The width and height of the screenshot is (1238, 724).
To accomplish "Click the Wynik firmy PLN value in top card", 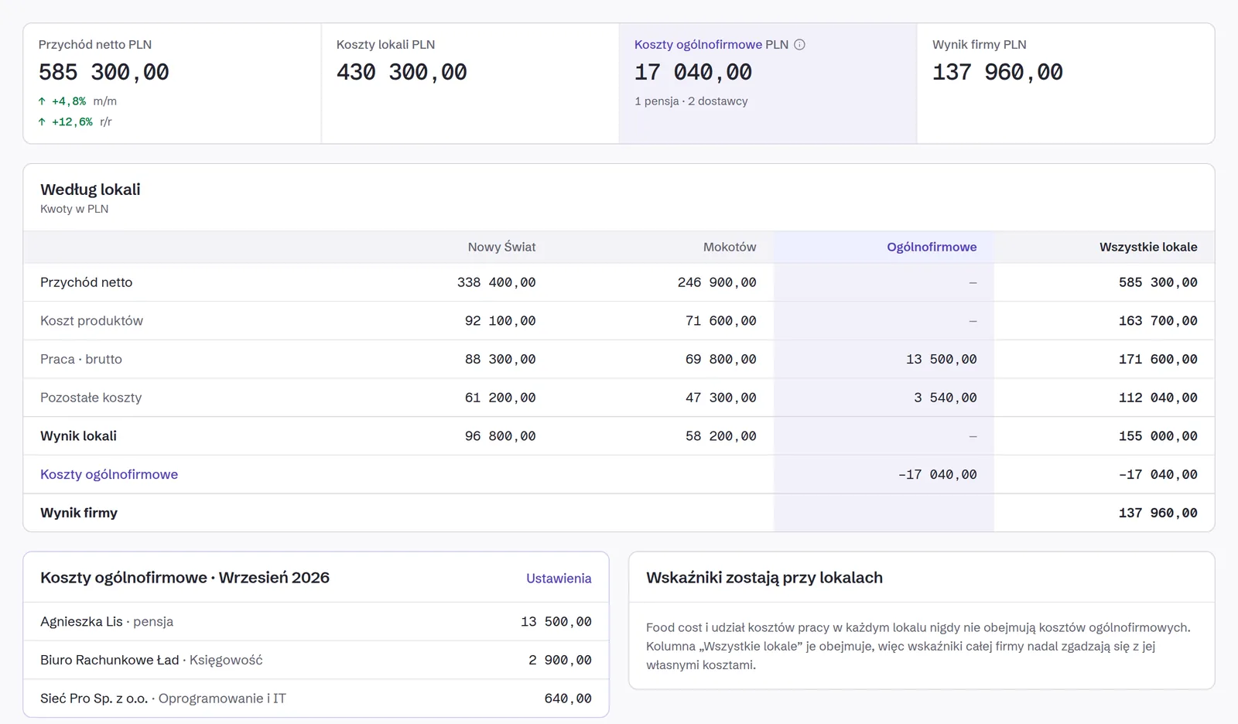I will tap(997, 72).
